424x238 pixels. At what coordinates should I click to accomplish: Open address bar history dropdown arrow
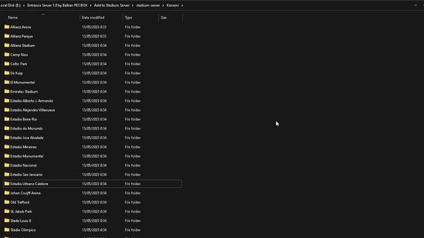point(415,5)
